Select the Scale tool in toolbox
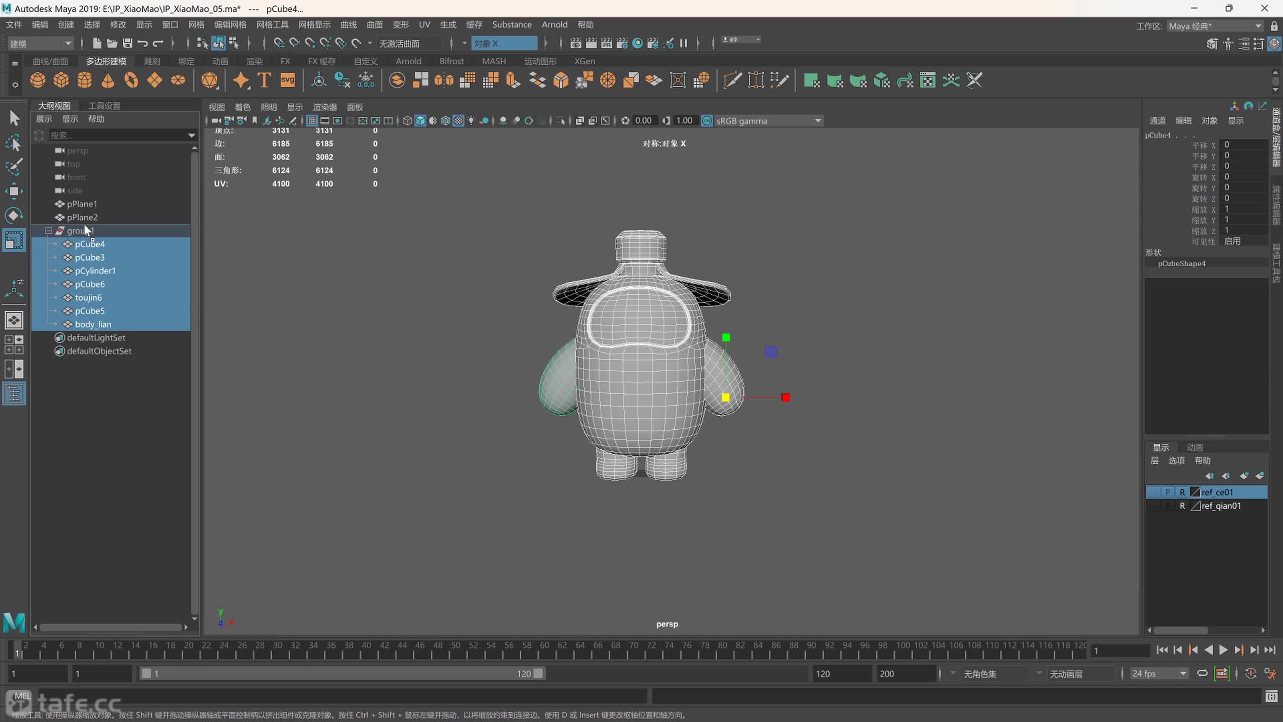The image size is (1283, 722). (x=14, y=240)
